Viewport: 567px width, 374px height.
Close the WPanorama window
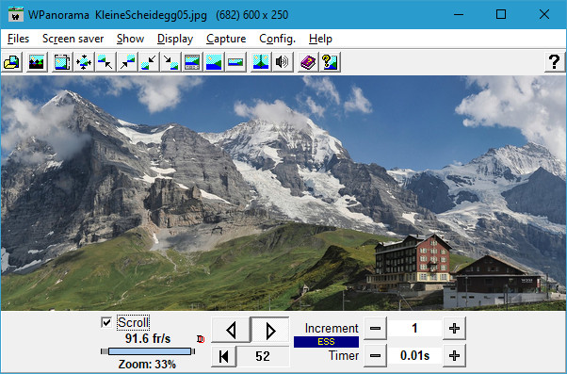pyautogui.click(x=544, y=14)
